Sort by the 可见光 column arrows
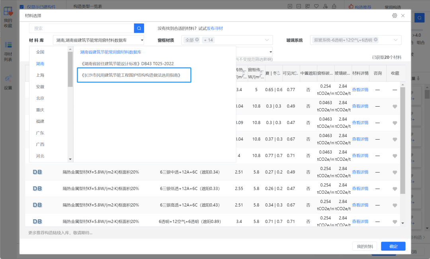 pos(297,73)
